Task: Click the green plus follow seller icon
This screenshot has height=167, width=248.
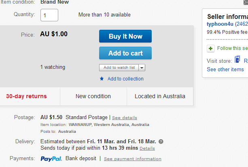Action: click(210, 48)
